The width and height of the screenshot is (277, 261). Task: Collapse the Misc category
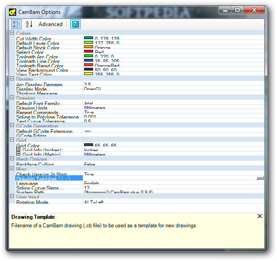[12, 168]
